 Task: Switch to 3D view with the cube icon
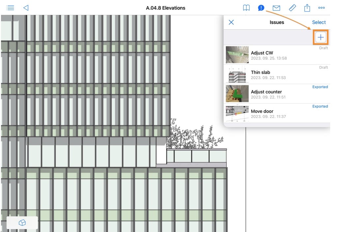point(22,222)
